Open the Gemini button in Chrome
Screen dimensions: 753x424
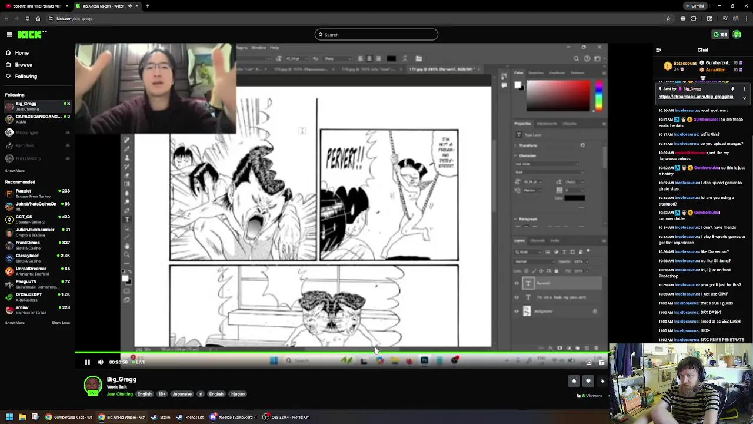tap(695, 6)
